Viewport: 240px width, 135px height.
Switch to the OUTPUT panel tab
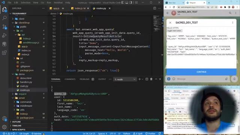pos(102,79)
